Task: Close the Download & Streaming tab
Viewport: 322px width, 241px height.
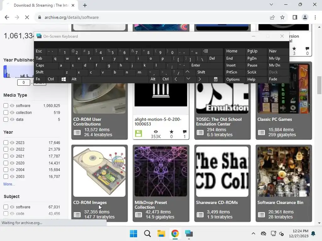Action: coord(73,5)
